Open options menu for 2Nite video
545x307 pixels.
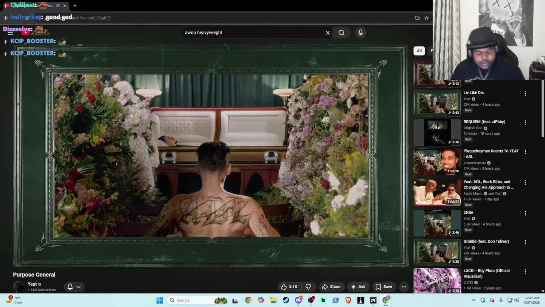525,213
